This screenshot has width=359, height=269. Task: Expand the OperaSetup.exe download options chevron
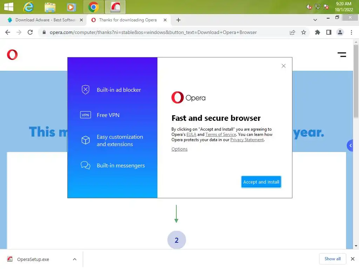tap(74, 259)
